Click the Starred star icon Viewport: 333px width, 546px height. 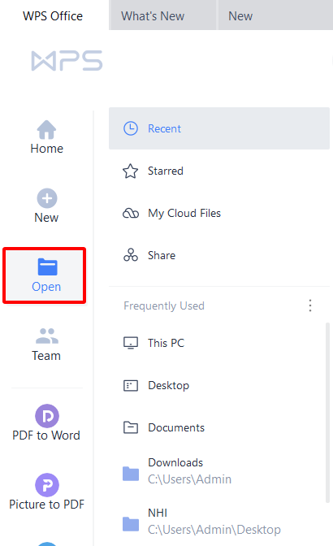point(131,171)
